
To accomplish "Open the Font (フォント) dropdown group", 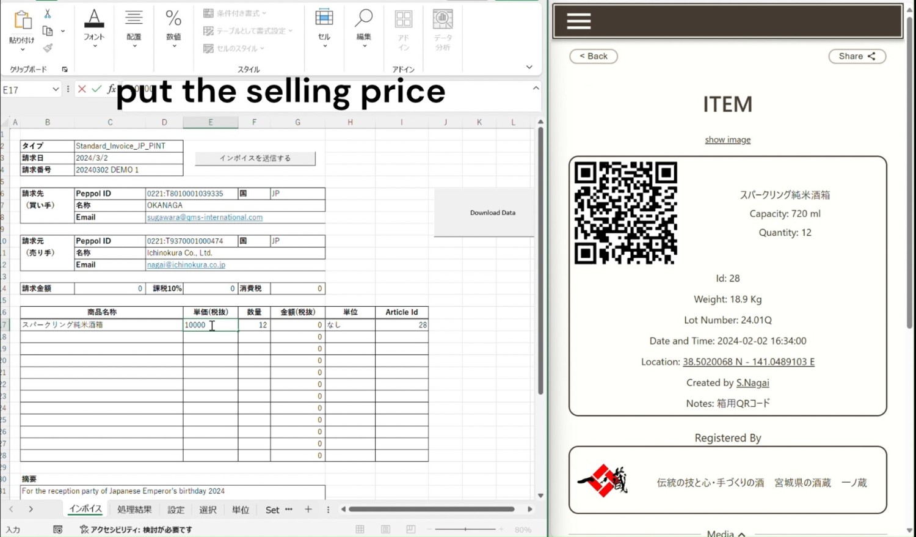I will pyautogui.click(x=94, y=27).
